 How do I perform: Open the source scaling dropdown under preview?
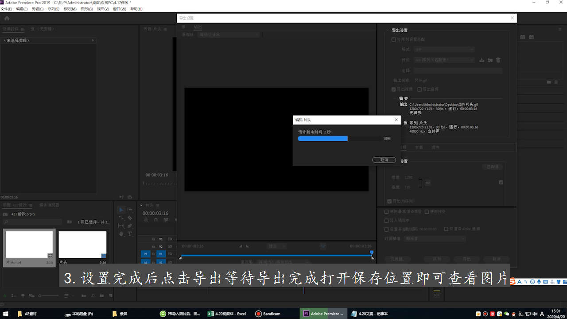click(x=229, y=34)
